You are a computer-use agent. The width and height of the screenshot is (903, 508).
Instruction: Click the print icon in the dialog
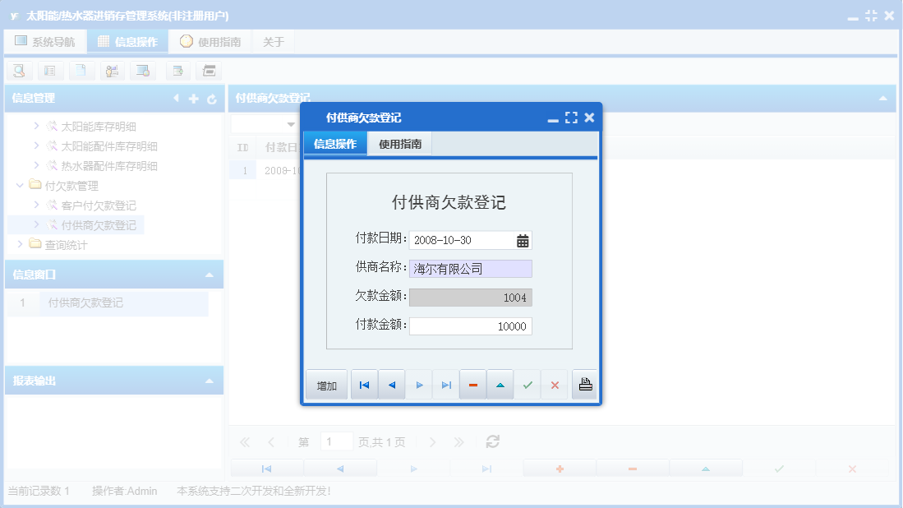point(584,384)
